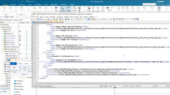Open NX Render ribbon tab
The height and width of the screenshot is (95, 170).
coord(72,4)
